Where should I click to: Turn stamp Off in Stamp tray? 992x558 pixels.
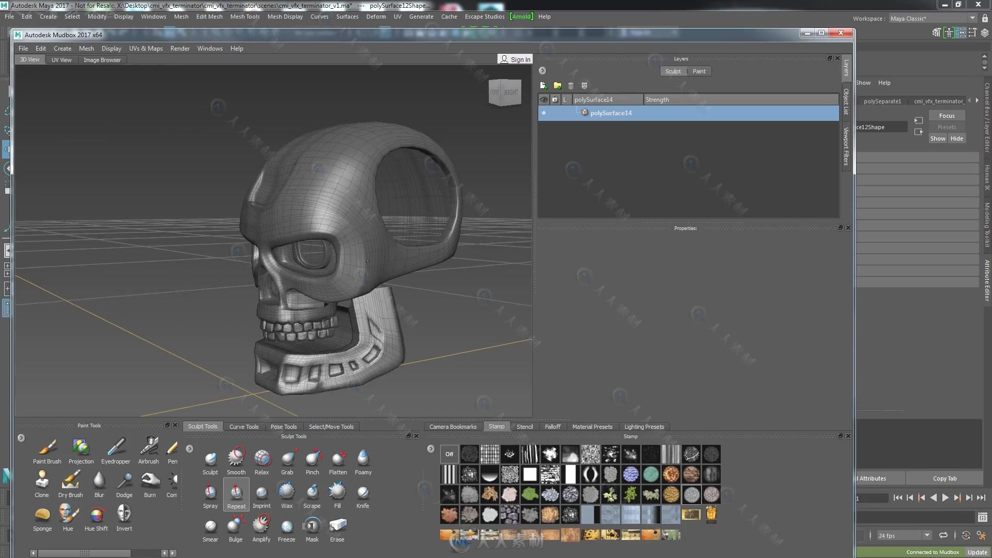click(449, 454)
